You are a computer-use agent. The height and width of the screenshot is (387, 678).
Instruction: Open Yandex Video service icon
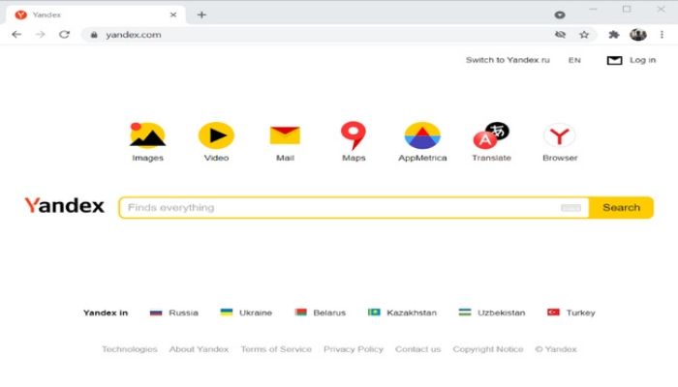pyautogui.click(x=216, y=135)
